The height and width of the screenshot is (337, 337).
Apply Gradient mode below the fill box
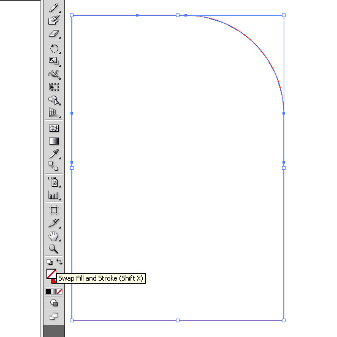(x=54, y=292)
